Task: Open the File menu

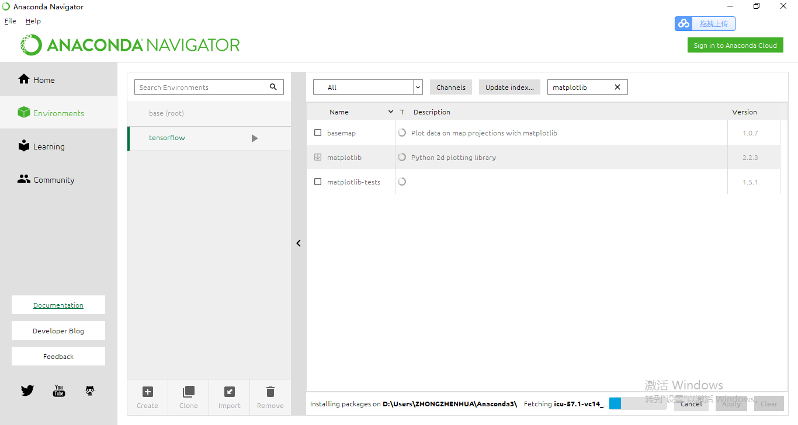Action: [11, 21]
